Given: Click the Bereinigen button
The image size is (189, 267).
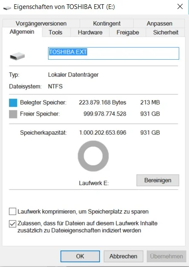Looking at the screenshot, I should [x=158, y=180].
